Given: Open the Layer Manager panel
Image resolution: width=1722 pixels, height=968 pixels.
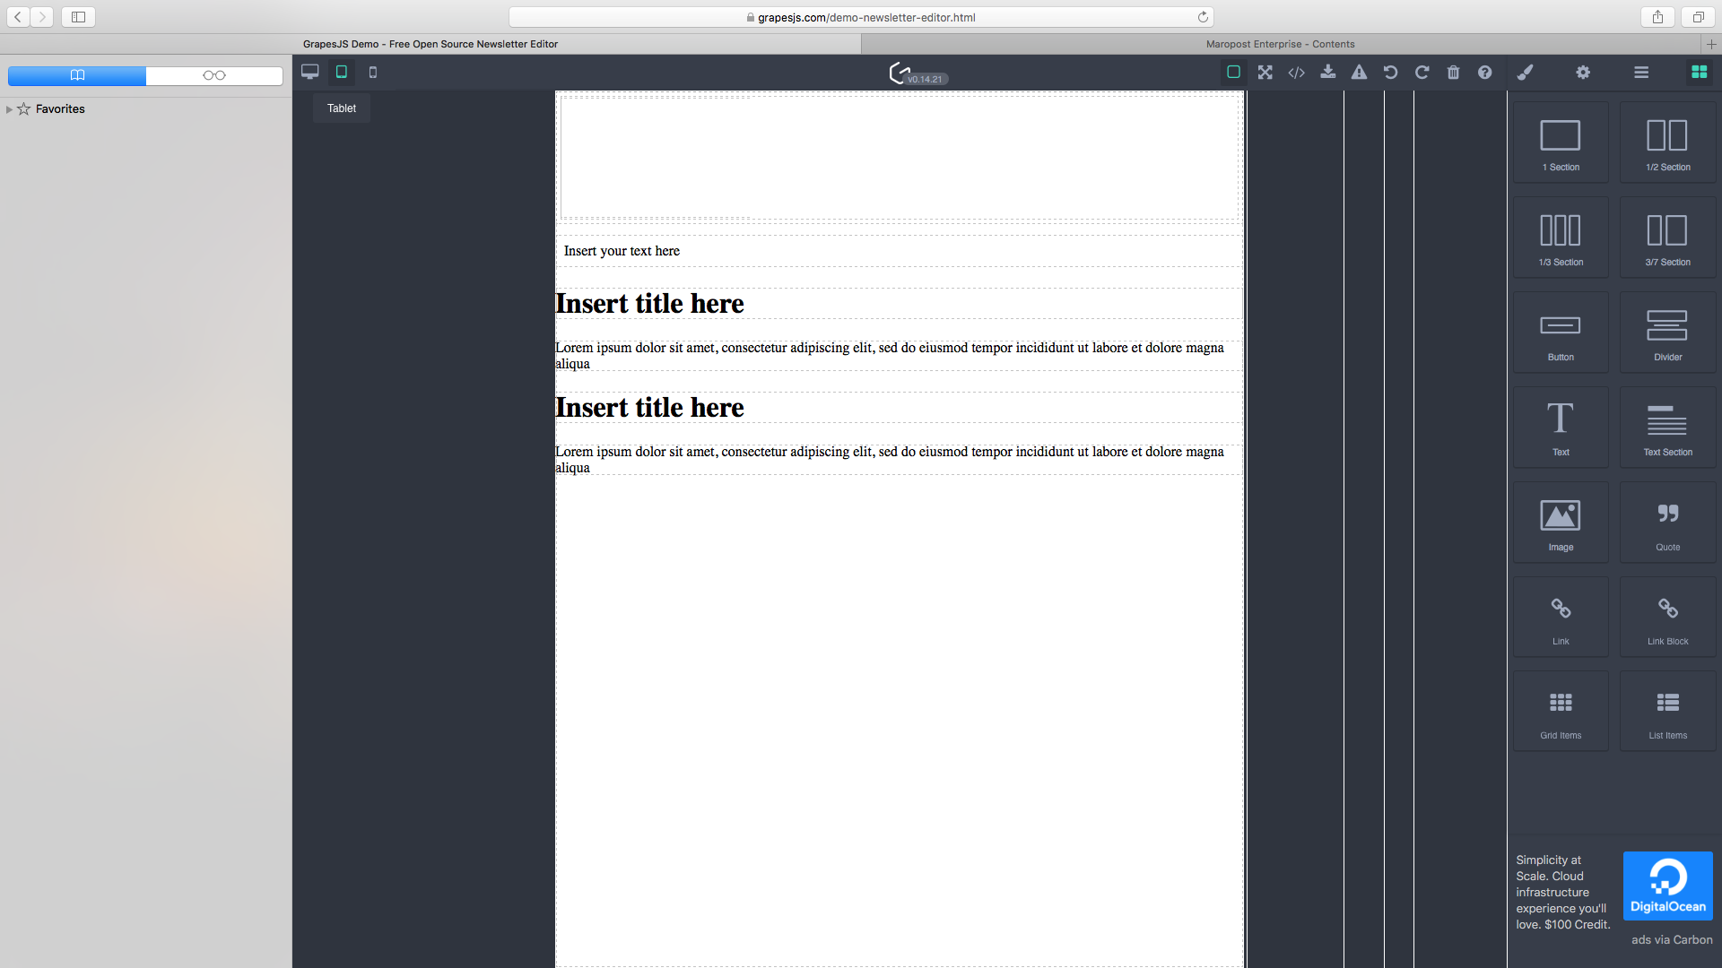Looking at the screenshot, I should pos(1640,73).
